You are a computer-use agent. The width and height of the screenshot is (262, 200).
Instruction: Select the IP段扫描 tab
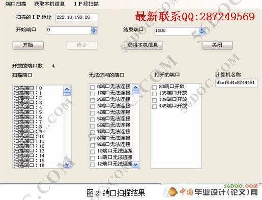click(86, 4)
